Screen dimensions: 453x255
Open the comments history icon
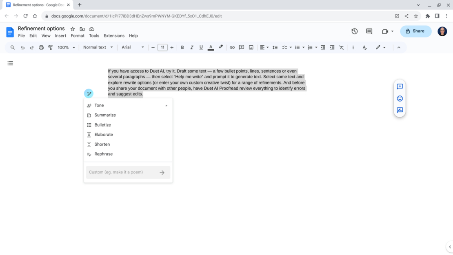tap(369, 31)
